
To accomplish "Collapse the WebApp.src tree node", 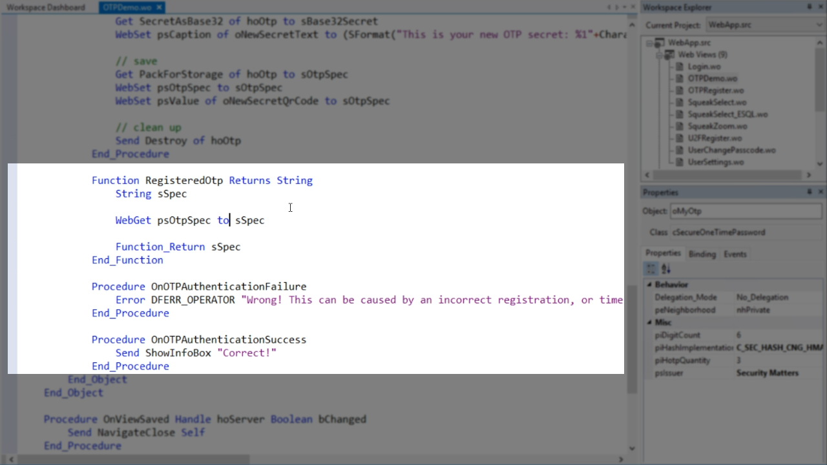I will (x=651, y=43).
